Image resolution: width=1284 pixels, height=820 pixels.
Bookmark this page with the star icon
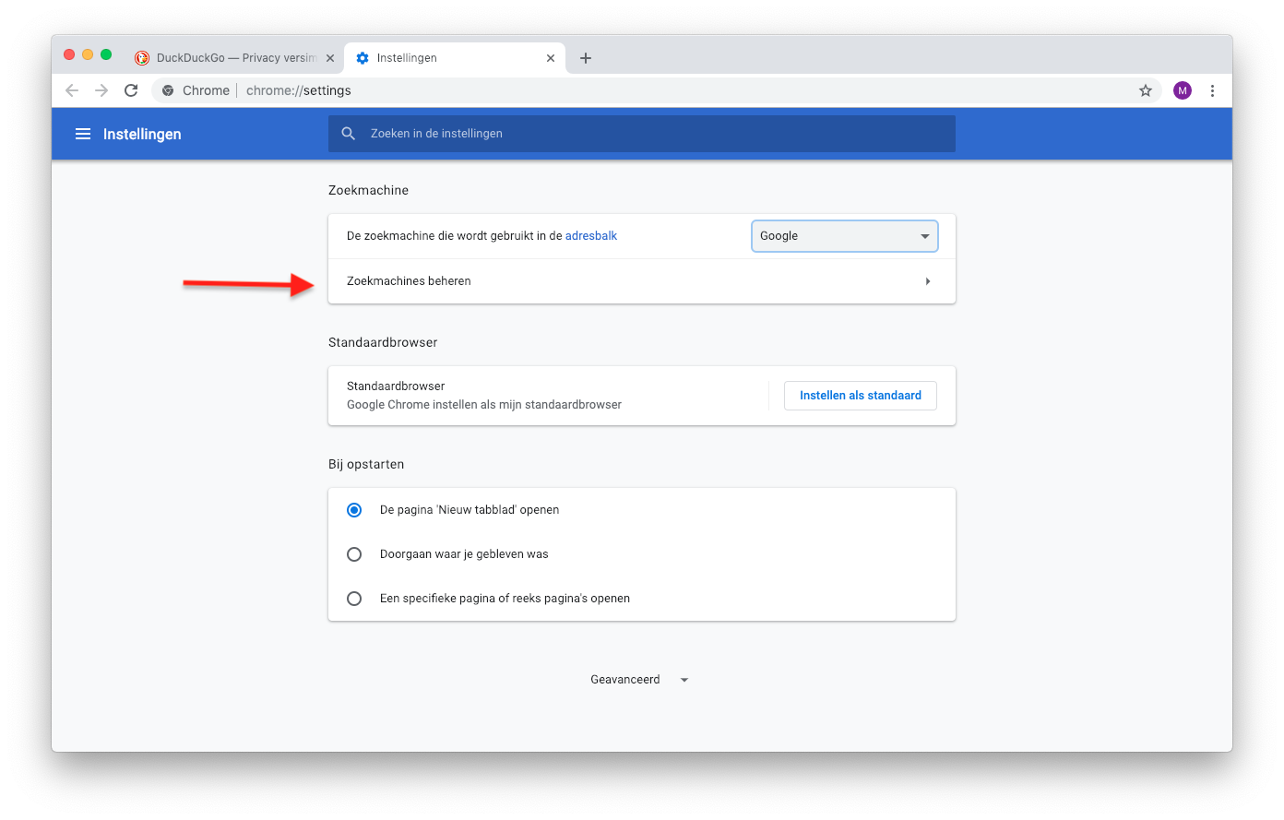click(1146, 90)
